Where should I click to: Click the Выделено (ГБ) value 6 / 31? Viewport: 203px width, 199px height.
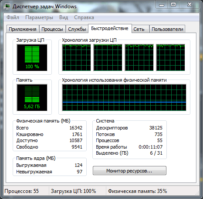coord(156,153)
